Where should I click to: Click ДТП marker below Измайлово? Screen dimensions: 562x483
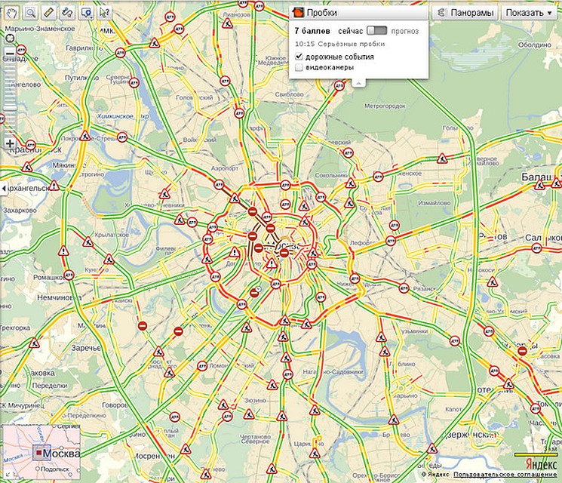(395, 225)
